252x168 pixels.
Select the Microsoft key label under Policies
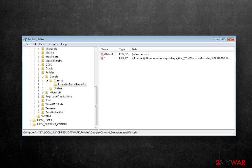tap(55, 93)
